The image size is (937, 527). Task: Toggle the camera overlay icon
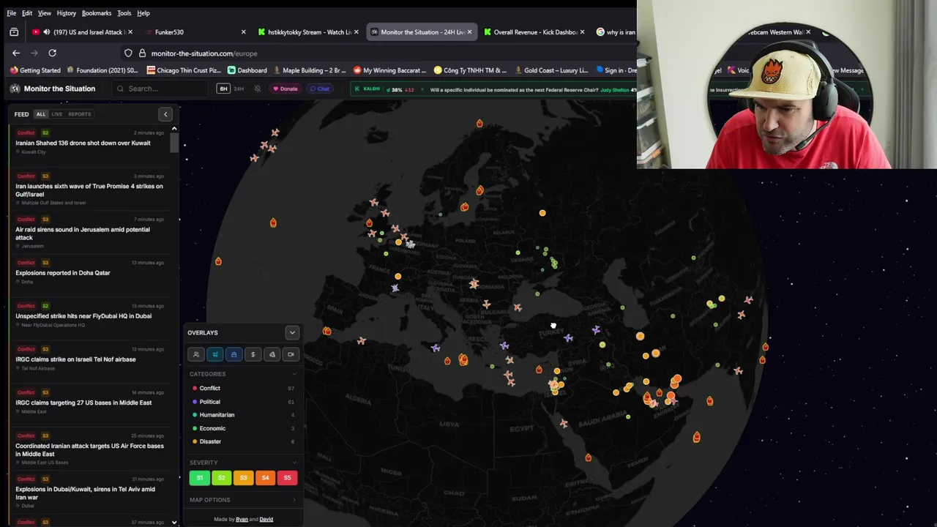pyautogui.click(x=291, y=354)
